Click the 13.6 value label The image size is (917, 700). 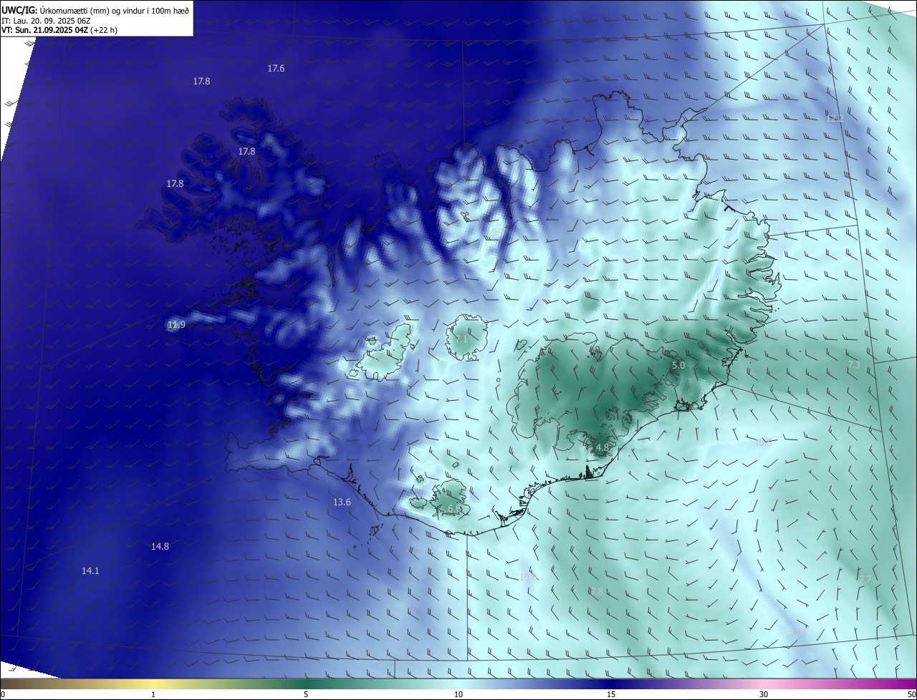pos(342,502)
